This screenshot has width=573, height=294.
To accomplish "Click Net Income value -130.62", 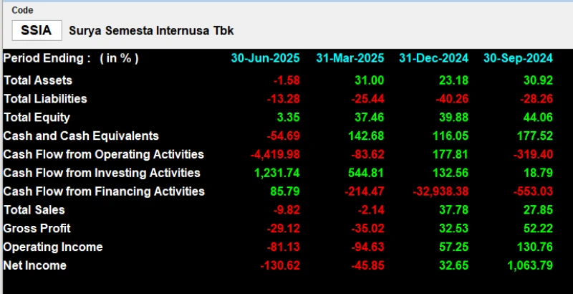I will click(280, 265).
